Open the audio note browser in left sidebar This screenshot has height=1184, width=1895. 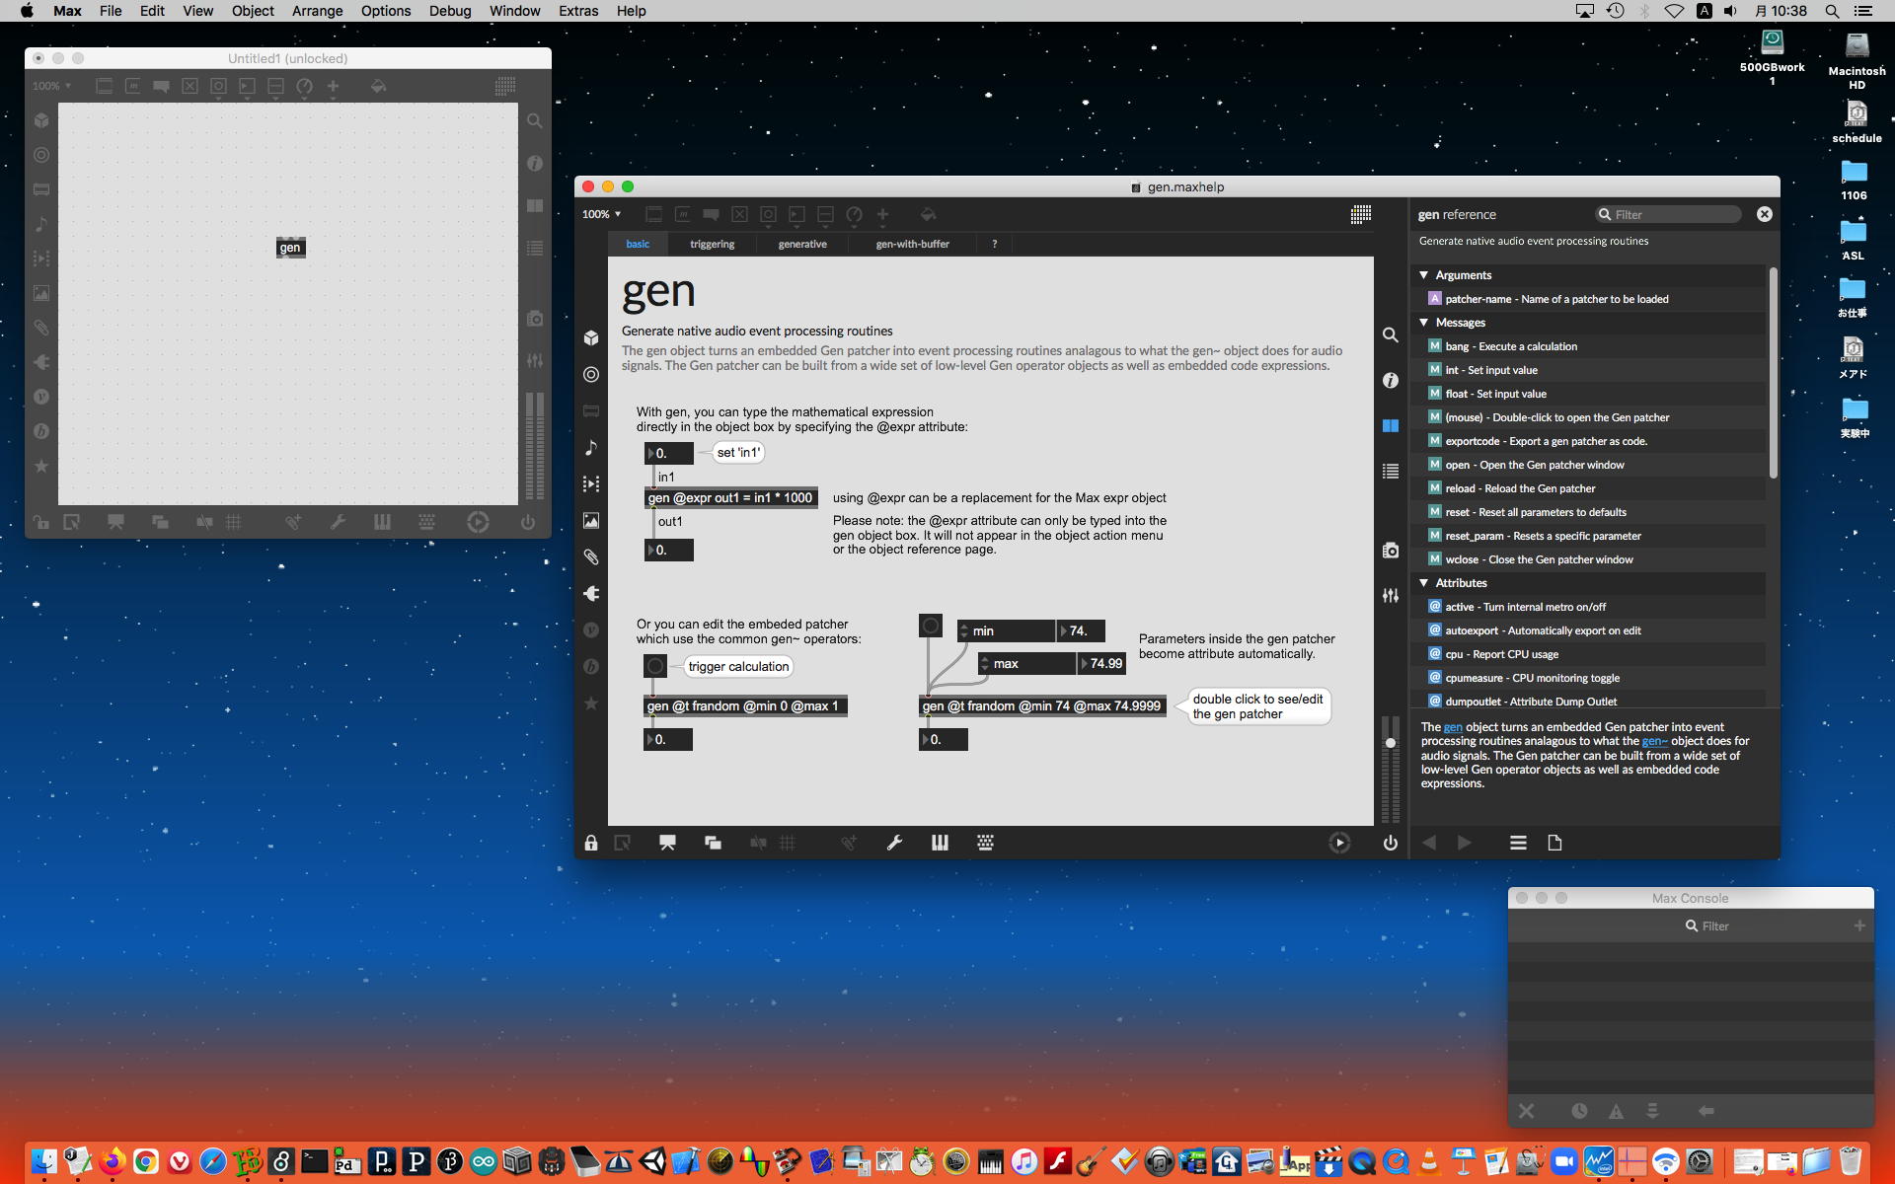click(590, 447)
